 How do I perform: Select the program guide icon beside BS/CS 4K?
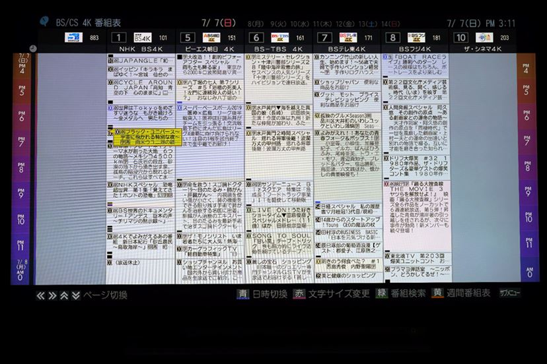point(44,21)
